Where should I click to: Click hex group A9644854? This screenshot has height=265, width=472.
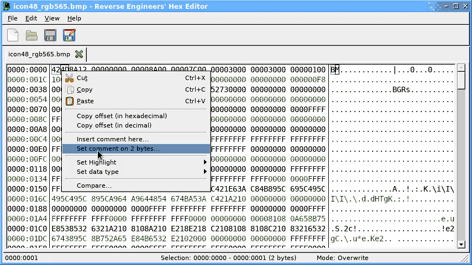149,199
